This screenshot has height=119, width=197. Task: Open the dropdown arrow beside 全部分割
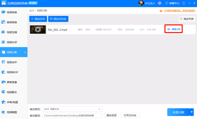click(191, 112)
